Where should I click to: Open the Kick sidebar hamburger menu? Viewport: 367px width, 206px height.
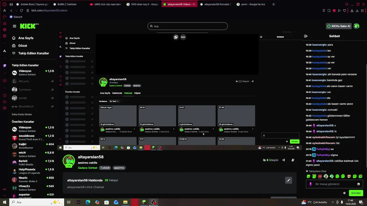point(14,26)
